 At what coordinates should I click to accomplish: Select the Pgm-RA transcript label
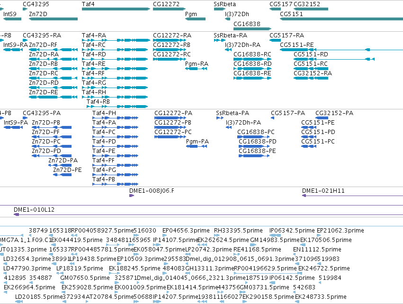197,64
